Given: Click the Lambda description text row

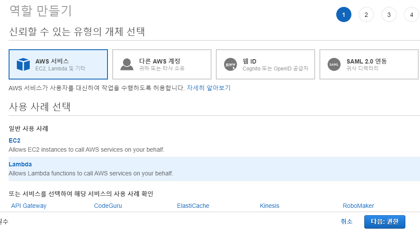Looking at the screenshot, I should tap(91, 173).
